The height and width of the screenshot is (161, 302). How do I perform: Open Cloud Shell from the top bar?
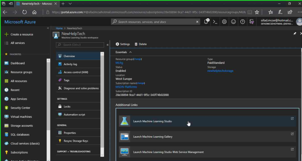[x=215, y=22]
